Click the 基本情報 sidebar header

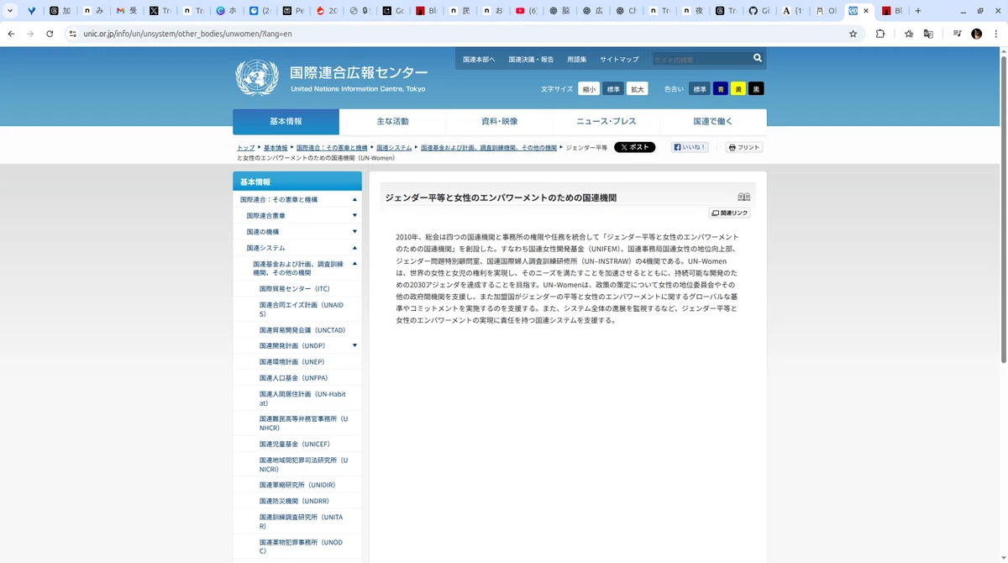[x=297, y=182]
